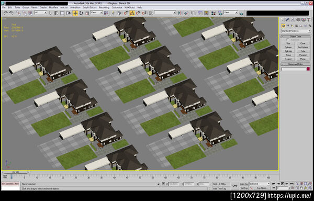The image size is (314, 201).
Task: Open the Schematic View
Action: tap(206, 13)
